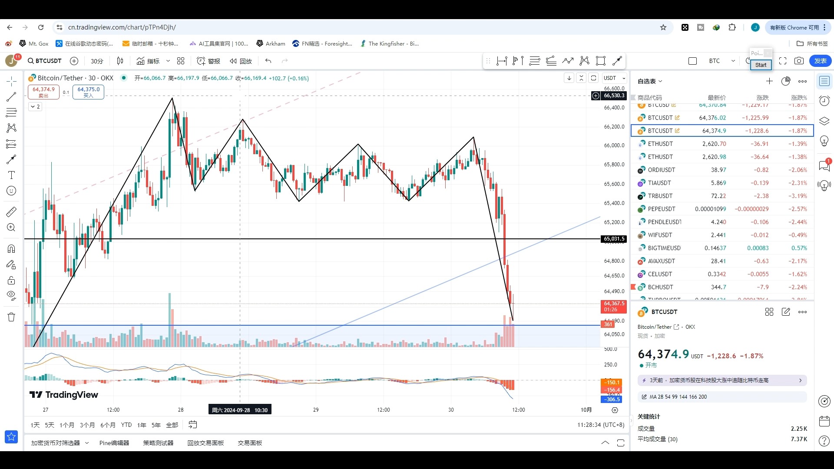
Task: Open candlestick chart type selector
Action: pos(120,61)
